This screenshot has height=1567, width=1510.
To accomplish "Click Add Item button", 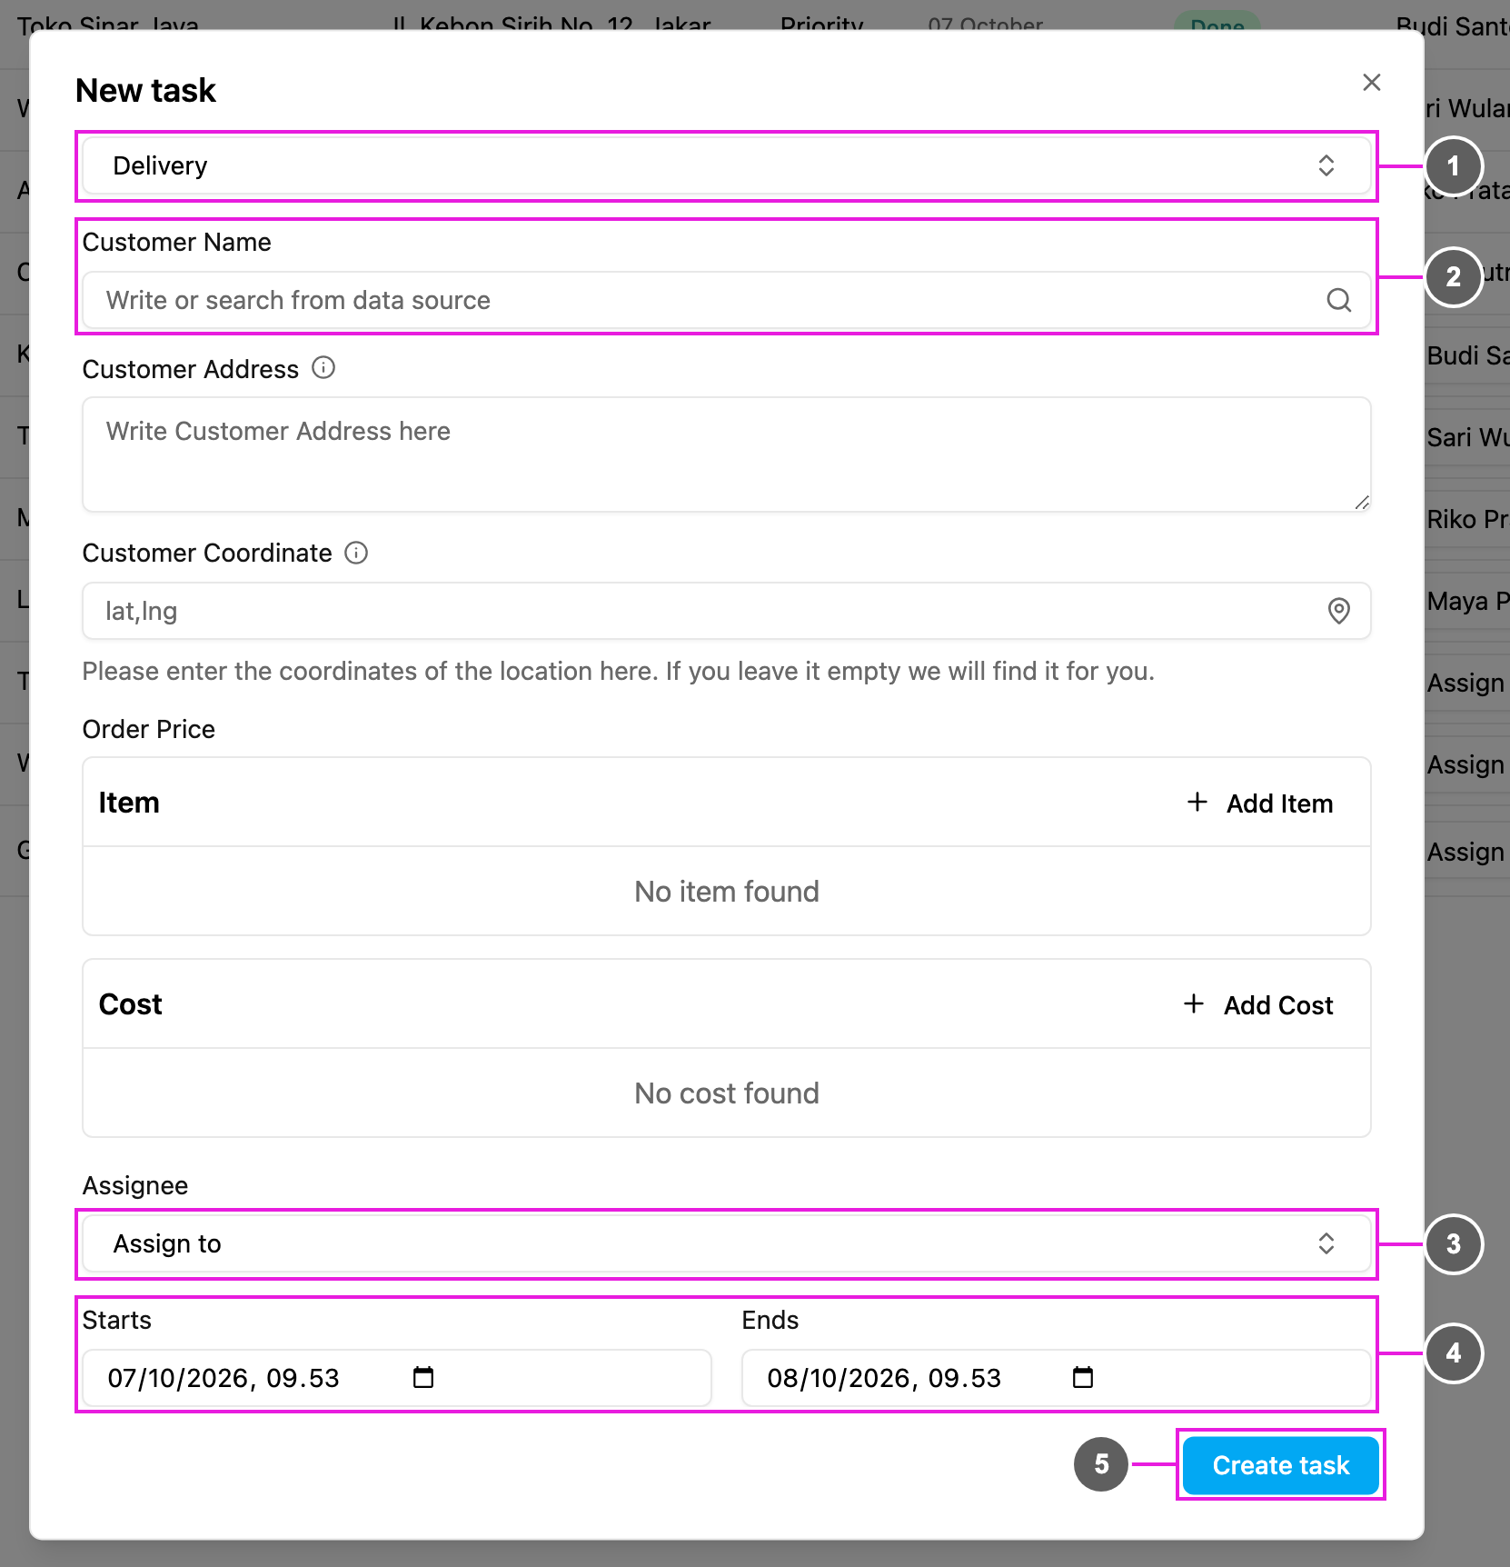I will tap(1260, 803).
